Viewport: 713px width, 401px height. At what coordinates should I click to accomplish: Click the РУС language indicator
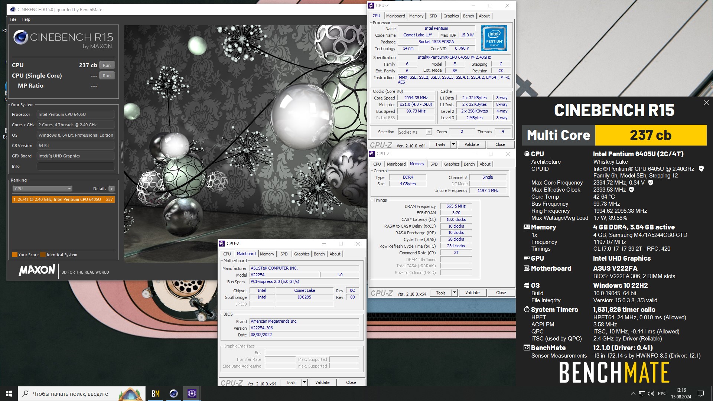point(662,394)
